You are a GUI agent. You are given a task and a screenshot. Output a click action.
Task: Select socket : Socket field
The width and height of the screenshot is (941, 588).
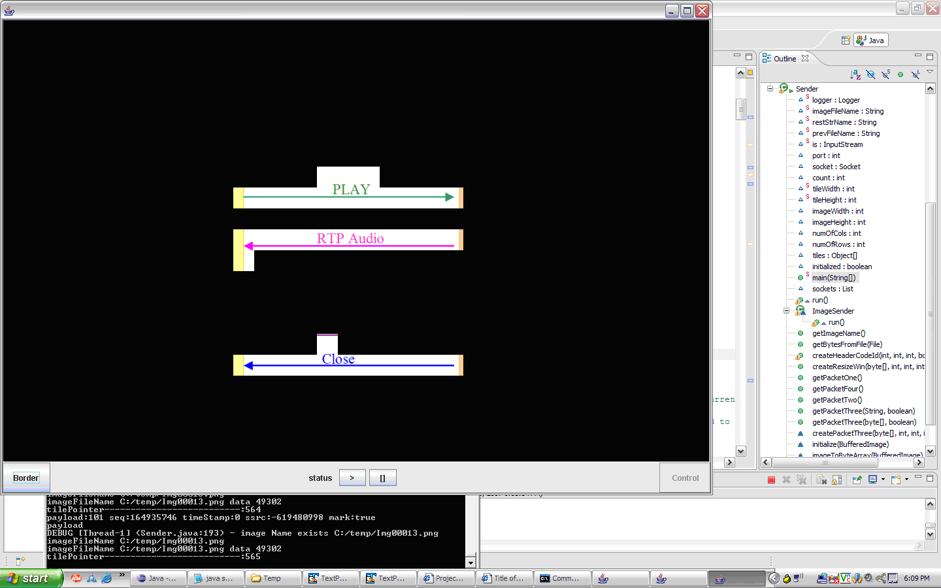click(x=836, y=167)
